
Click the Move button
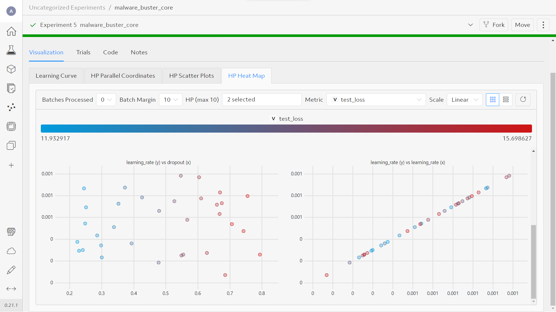522,25
